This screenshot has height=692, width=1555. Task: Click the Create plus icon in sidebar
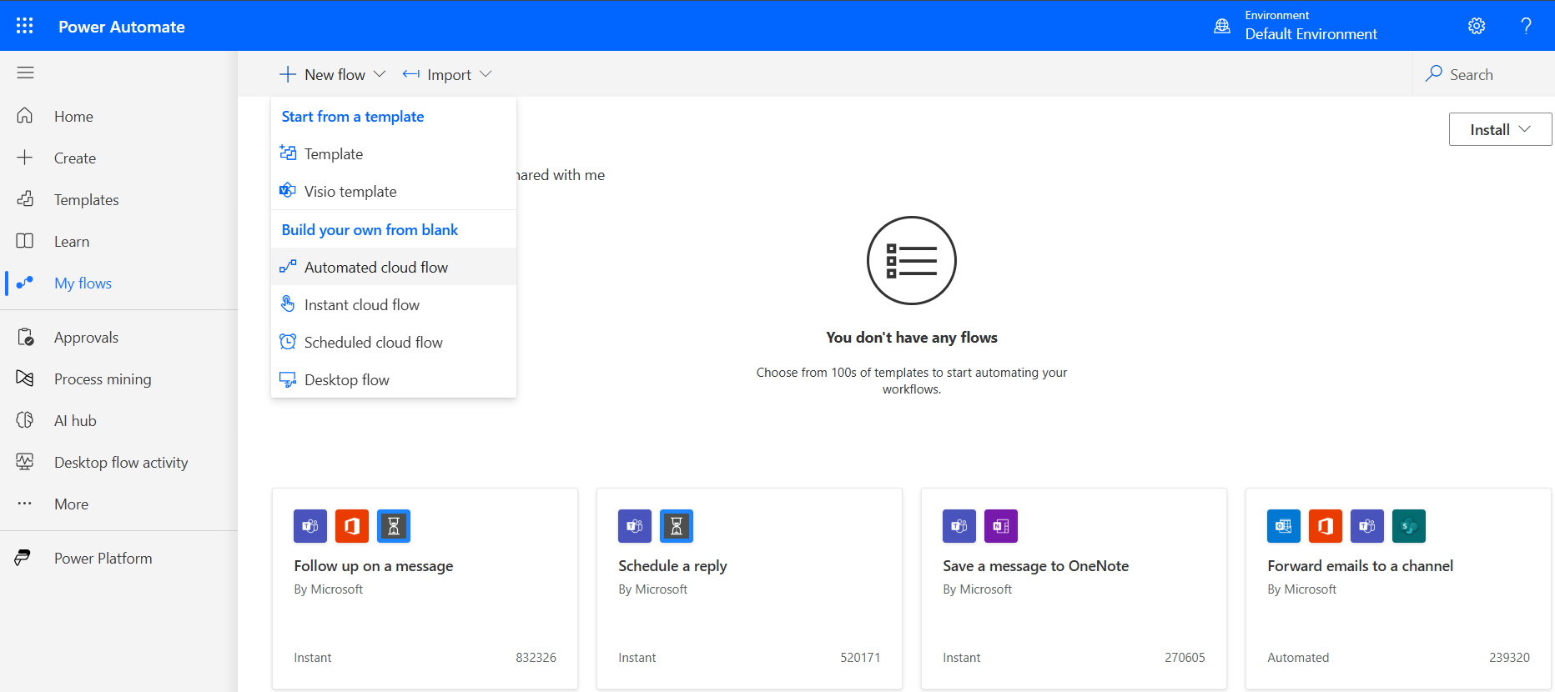25,158
